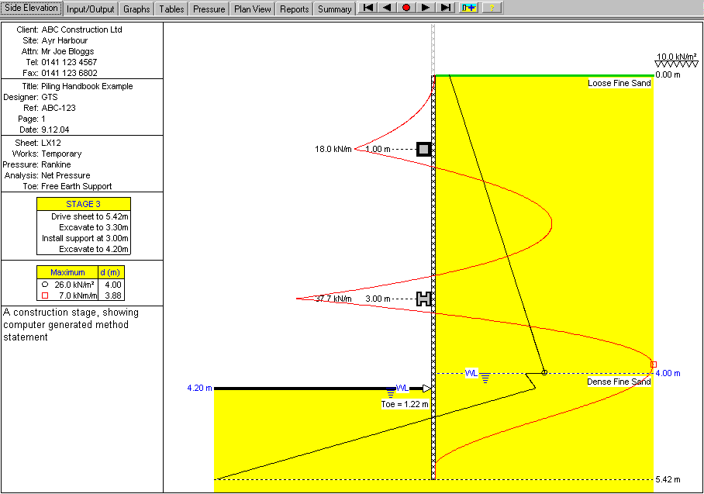This screenshot has height=494, width=704.
Task: View the Reports tab
Action: [x=295, y=9]
